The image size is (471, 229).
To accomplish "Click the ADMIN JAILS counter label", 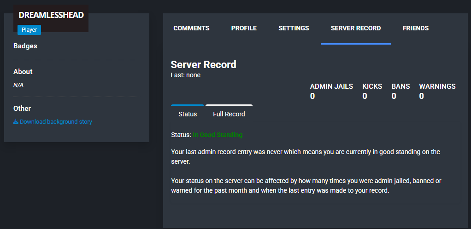I will point(332,86).
